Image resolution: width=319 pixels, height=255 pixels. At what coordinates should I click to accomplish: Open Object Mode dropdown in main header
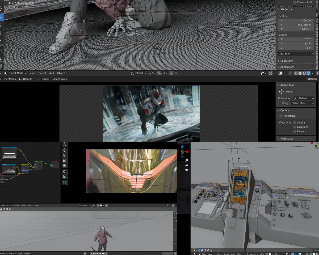click(x=15, y=73)
